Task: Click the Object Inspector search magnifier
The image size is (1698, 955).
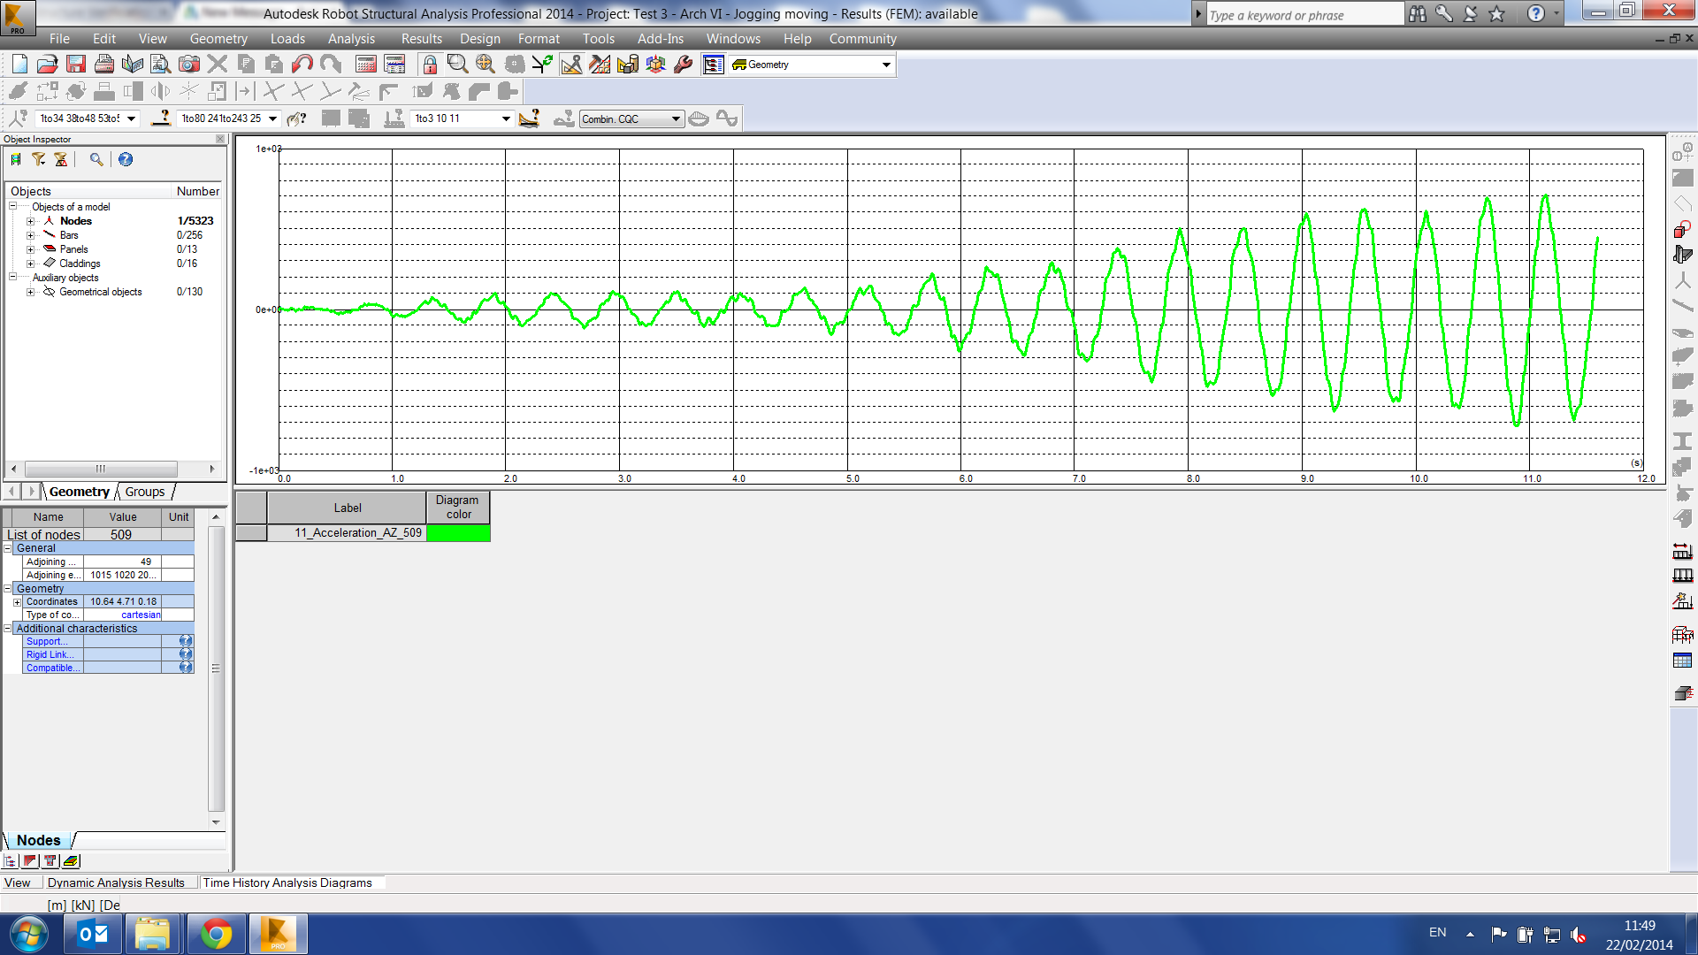Action: (x=96, y=160)
